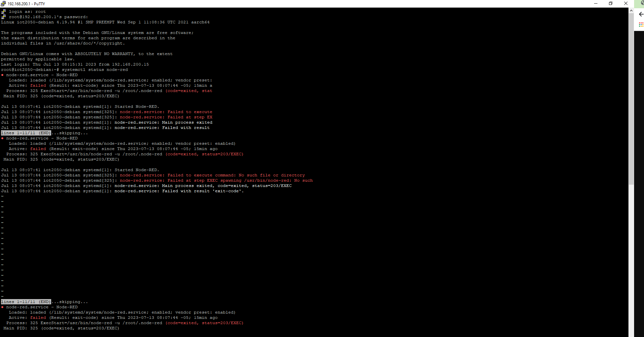Click the 'Main process exited, code=exited, status=203/EXEC' log line

pos(146,186)
